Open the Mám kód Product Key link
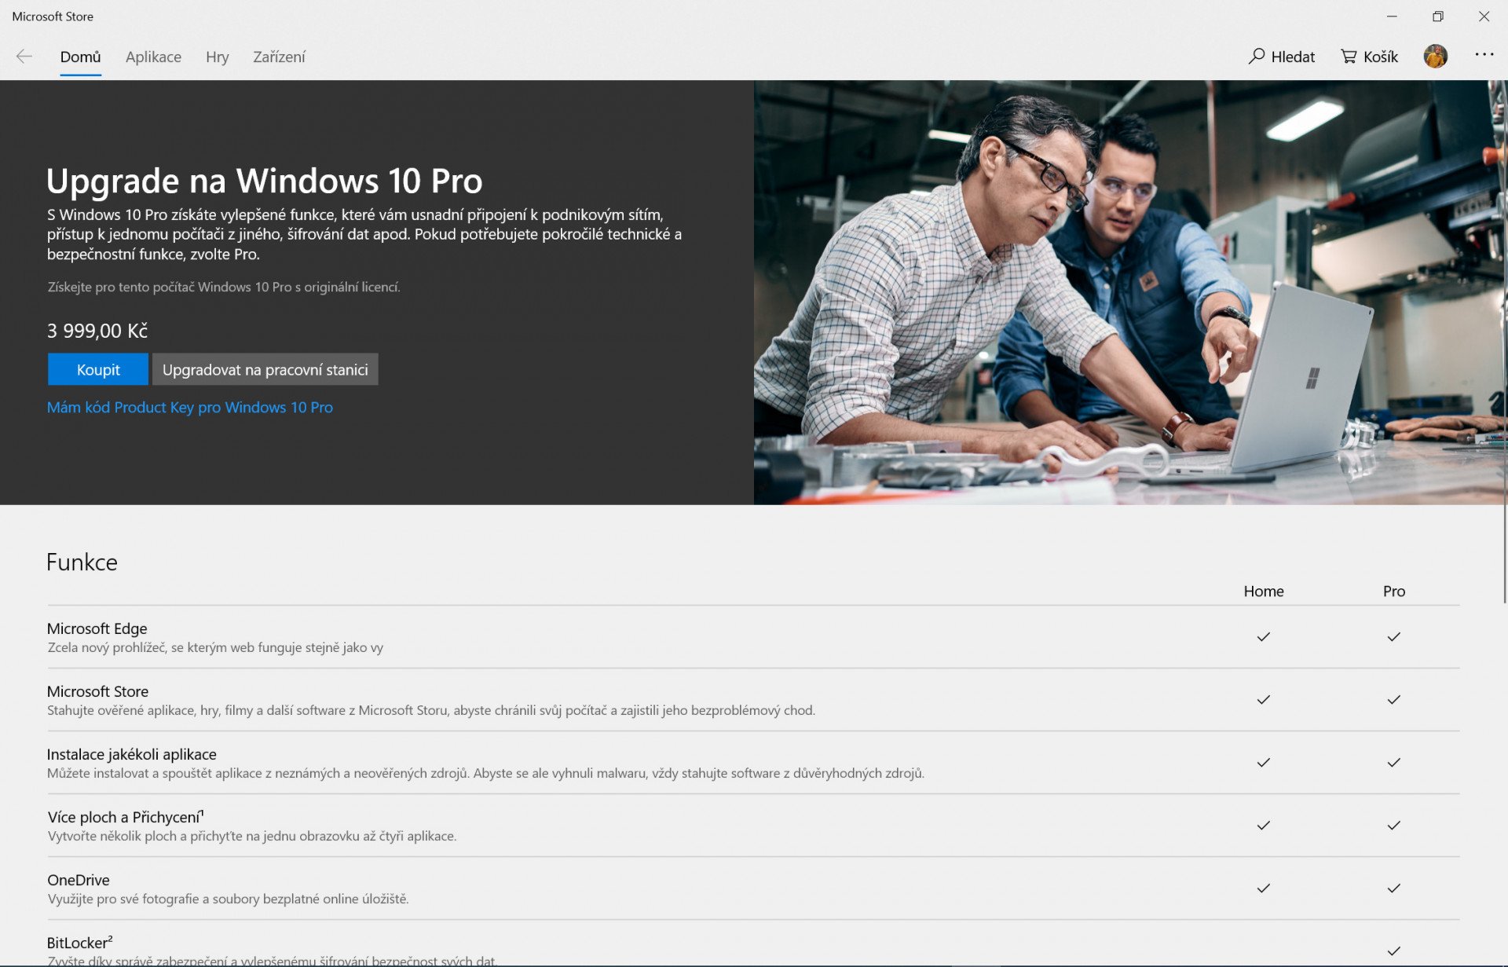The height and width of the screenshot is (967, 1508). [x=190, y=407]
